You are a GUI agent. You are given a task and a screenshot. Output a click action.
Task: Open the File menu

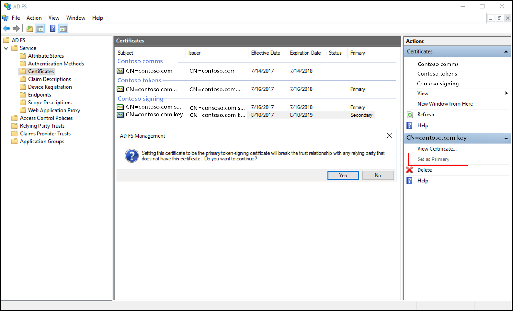(16, 18)
